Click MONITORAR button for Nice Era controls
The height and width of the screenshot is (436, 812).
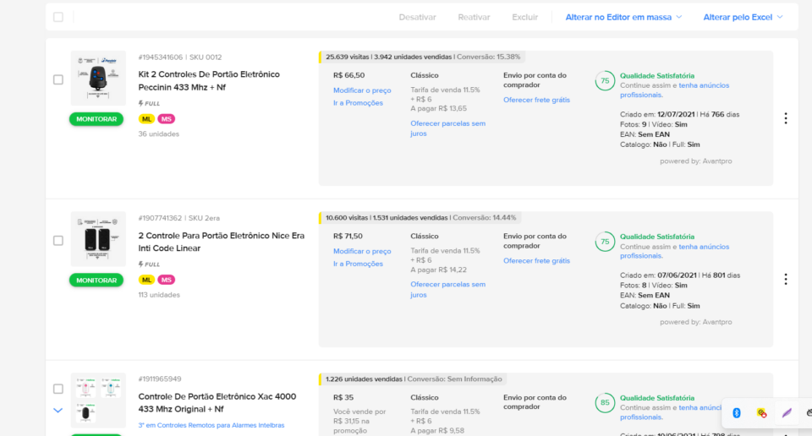click(96, 280)
